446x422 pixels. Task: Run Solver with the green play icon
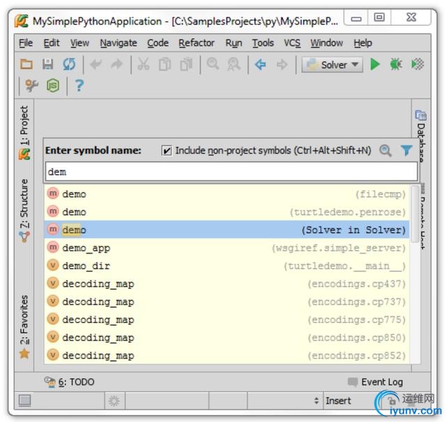pos(375,64)
